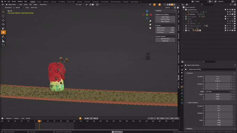Toggle auto keying record button

[x=80, y=119]
